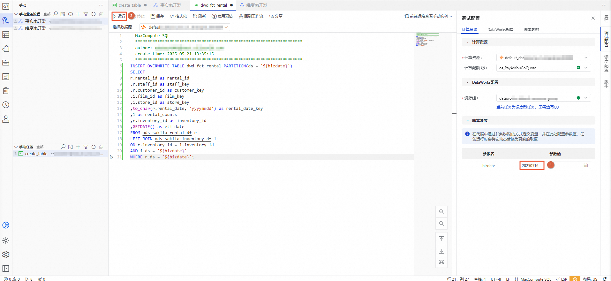The height and width of the screenshot is (281, 611).
Task: Click the panel collapse icon at sidebar bottom
Action: click(6, 269)
